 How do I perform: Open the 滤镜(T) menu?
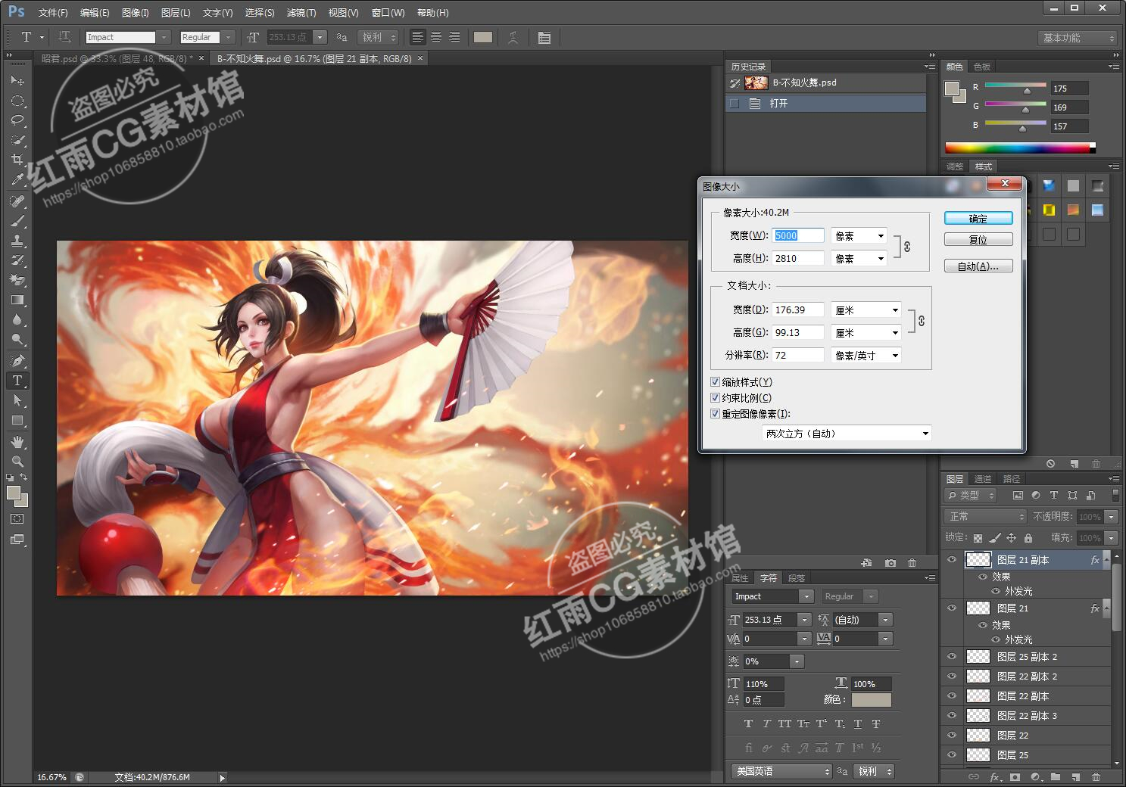tap(301, 13)
